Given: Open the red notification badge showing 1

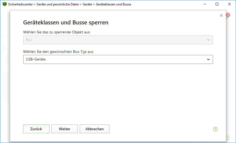Looking at the screenshot, I should click(x=228, y=15).
